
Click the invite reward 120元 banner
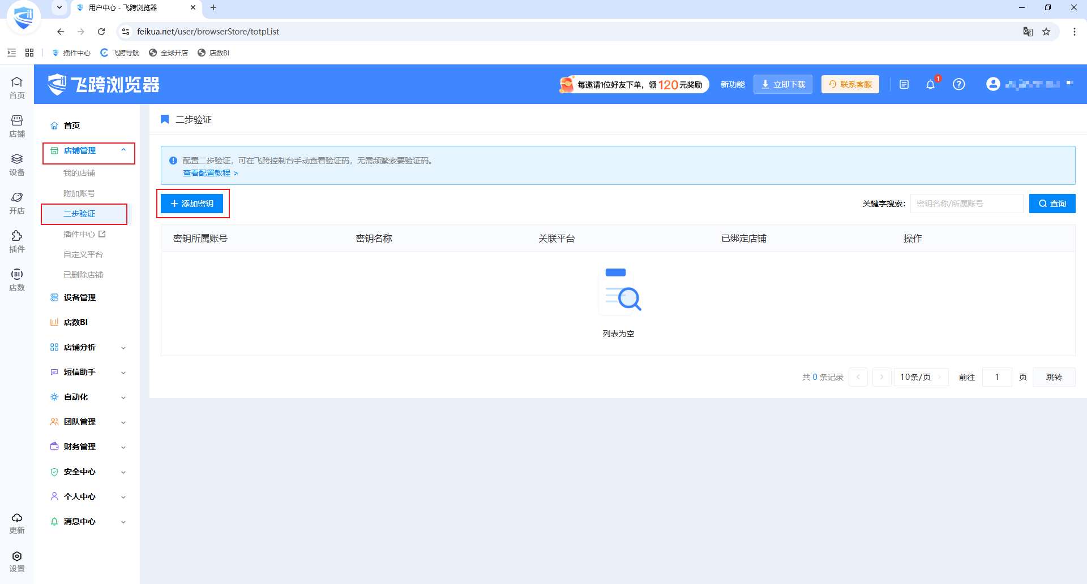point(634,84)
